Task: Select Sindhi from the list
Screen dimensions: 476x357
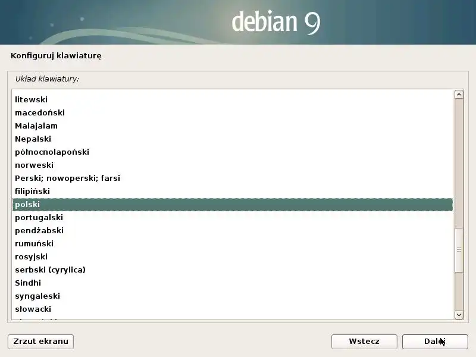Action: click(x=233, y=283)
